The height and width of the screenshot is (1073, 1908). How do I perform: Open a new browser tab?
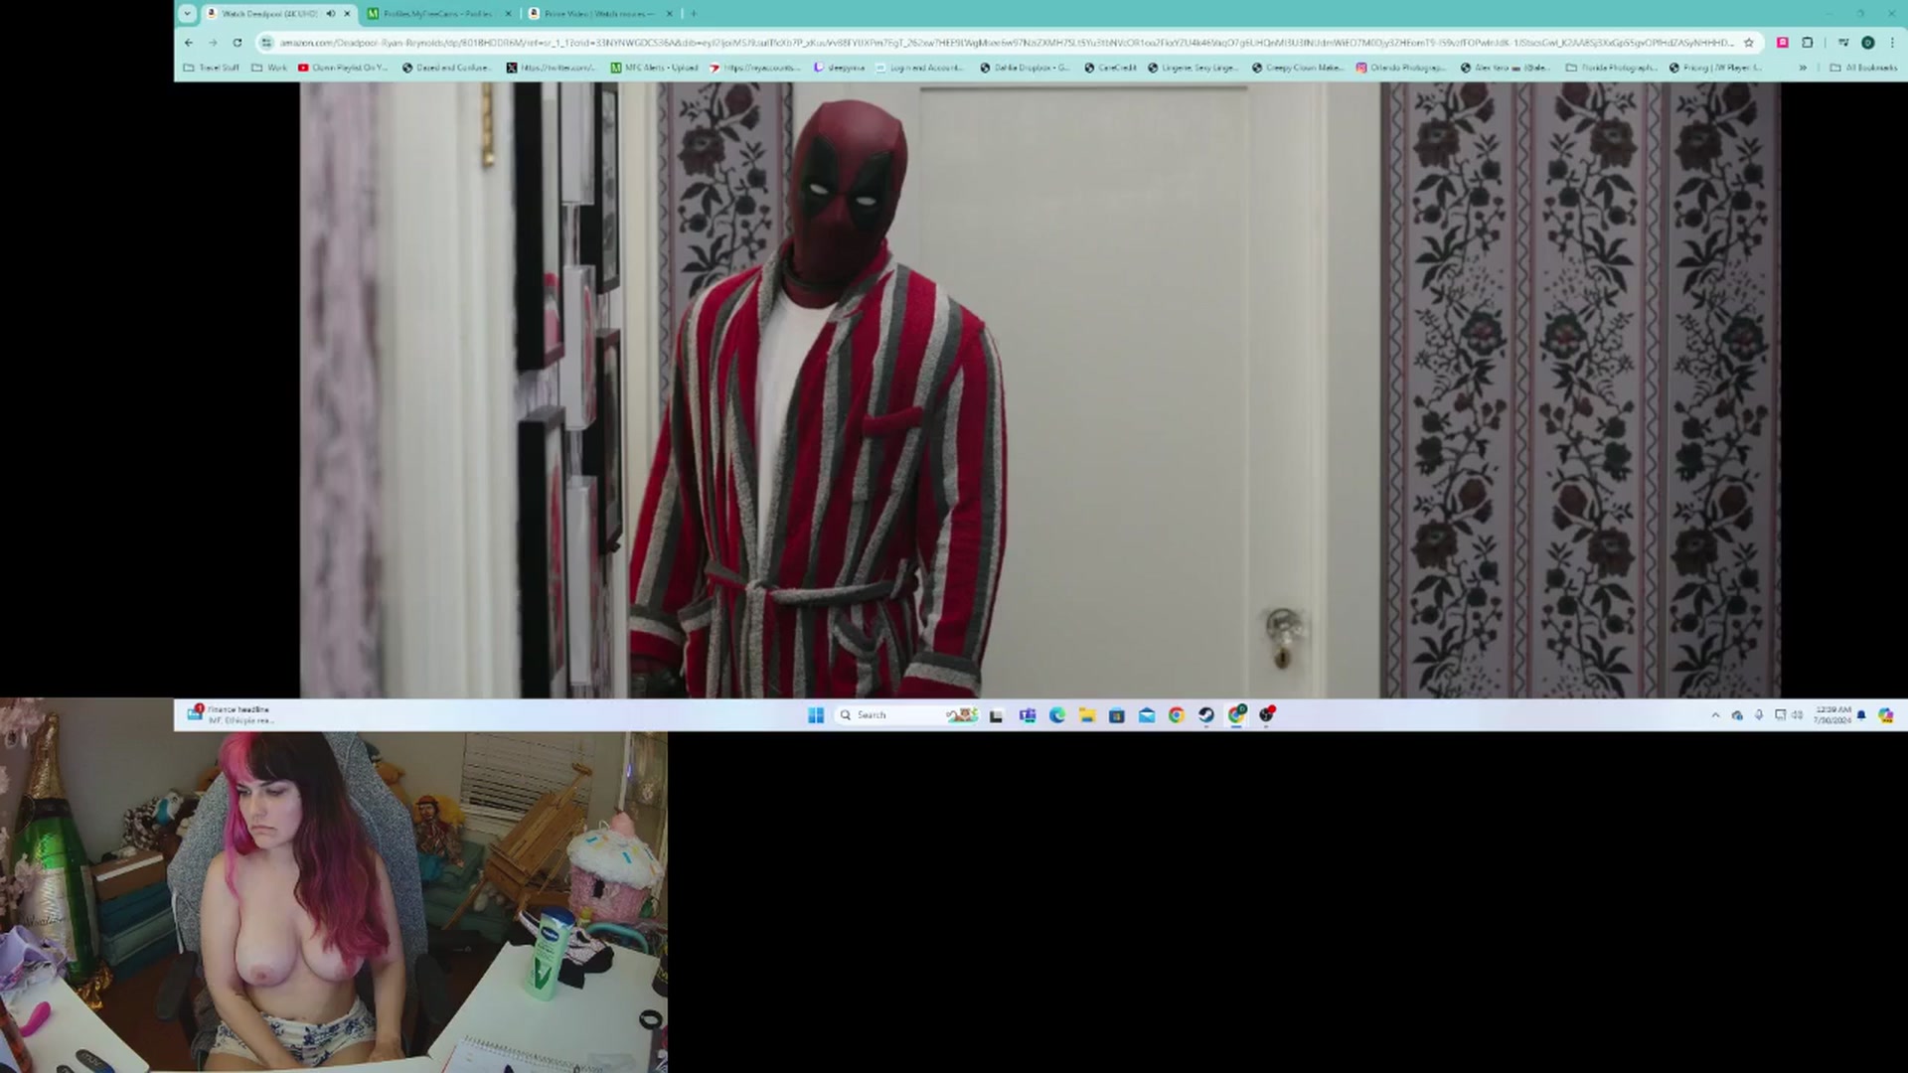coord(694,14)
